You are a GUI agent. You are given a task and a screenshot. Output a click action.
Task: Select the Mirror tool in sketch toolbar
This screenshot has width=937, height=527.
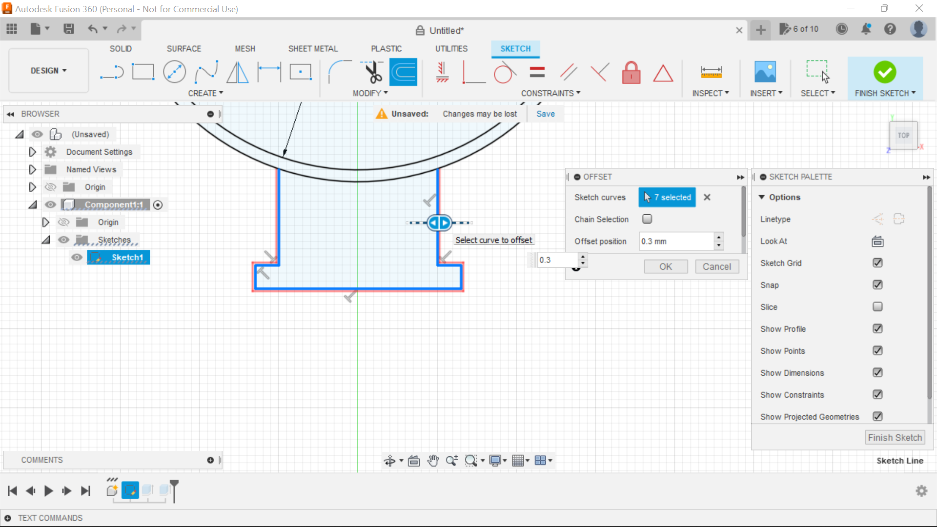[x=238, y=73]
